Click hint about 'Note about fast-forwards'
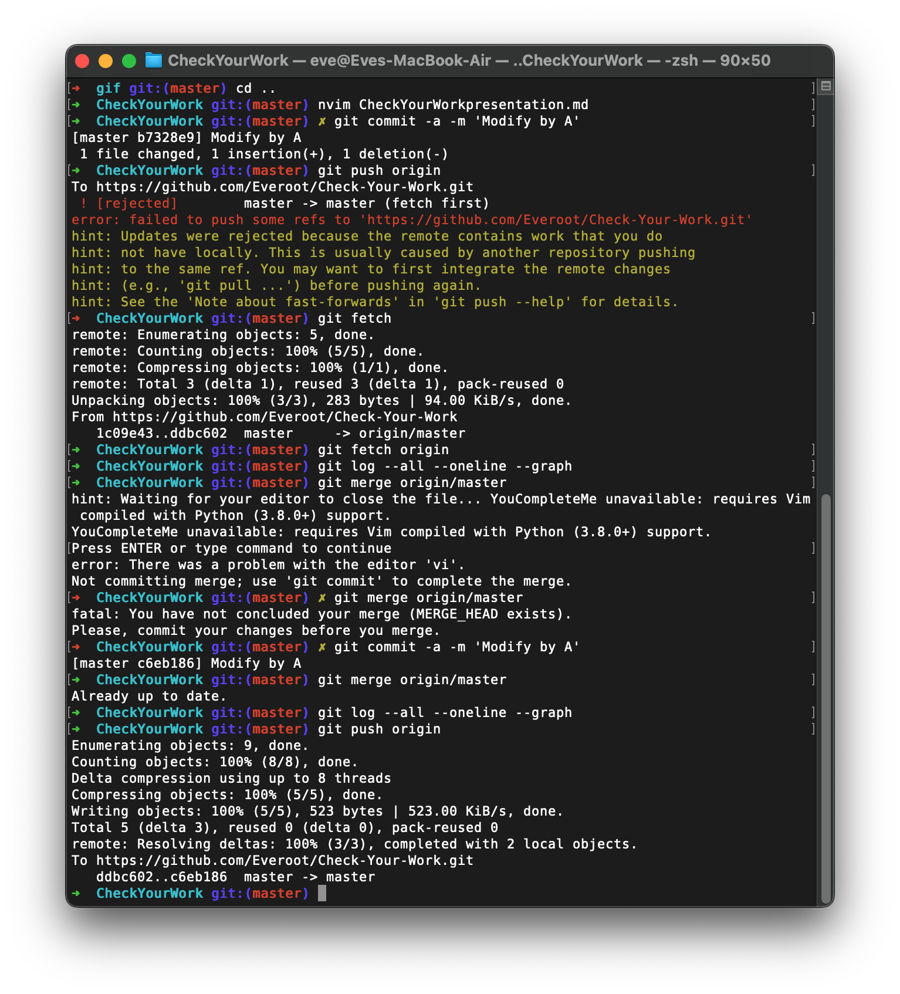This screenshot has height=994, width=900. (x=375, y=302)
